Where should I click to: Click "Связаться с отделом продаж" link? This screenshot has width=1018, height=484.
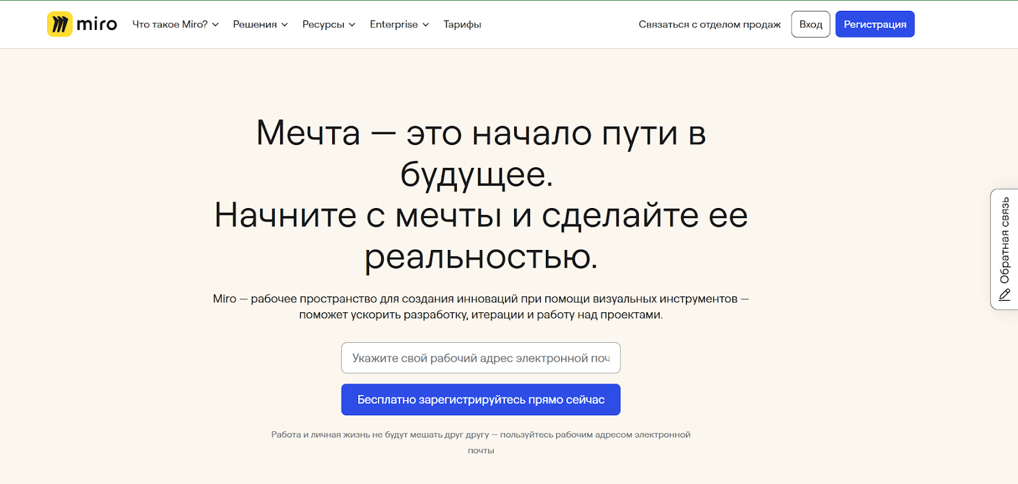(x=709, y=24)
